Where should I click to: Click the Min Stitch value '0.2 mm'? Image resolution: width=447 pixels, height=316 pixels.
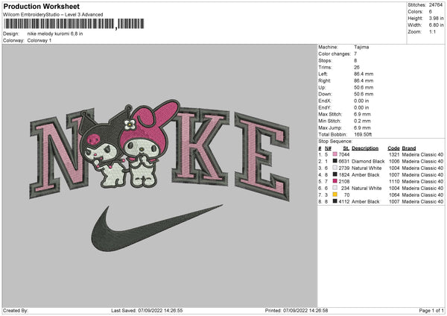click(x=362, y=121)
